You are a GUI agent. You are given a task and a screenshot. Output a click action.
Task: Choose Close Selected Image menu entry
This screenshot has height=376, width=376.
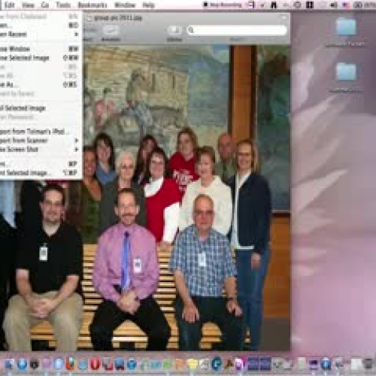pyautogui.click(x=40, y=58)
